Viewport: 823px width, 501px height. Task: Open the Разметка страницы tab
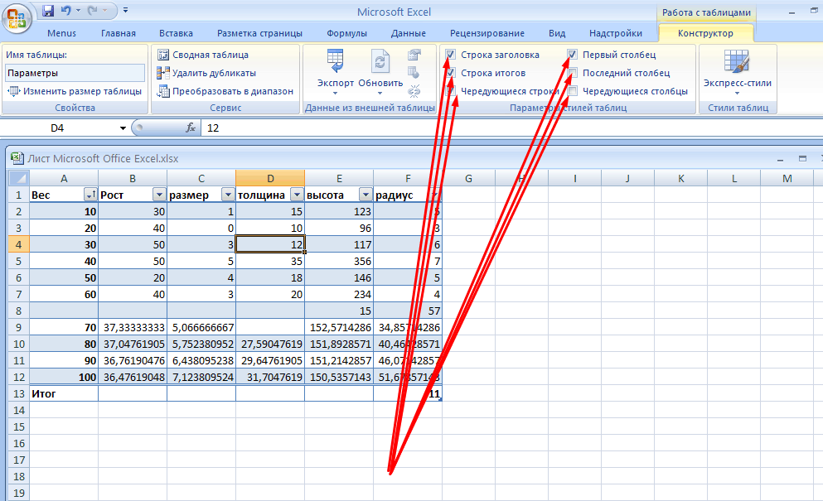pyautogui.click(x=259, y=33)
